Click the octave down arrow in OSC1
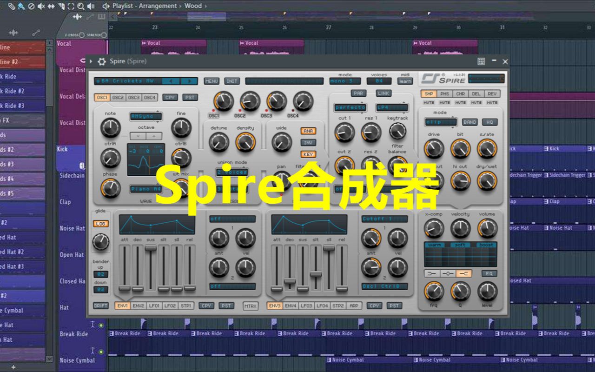This screenshot has height=372, width=595. coord(138,136)
